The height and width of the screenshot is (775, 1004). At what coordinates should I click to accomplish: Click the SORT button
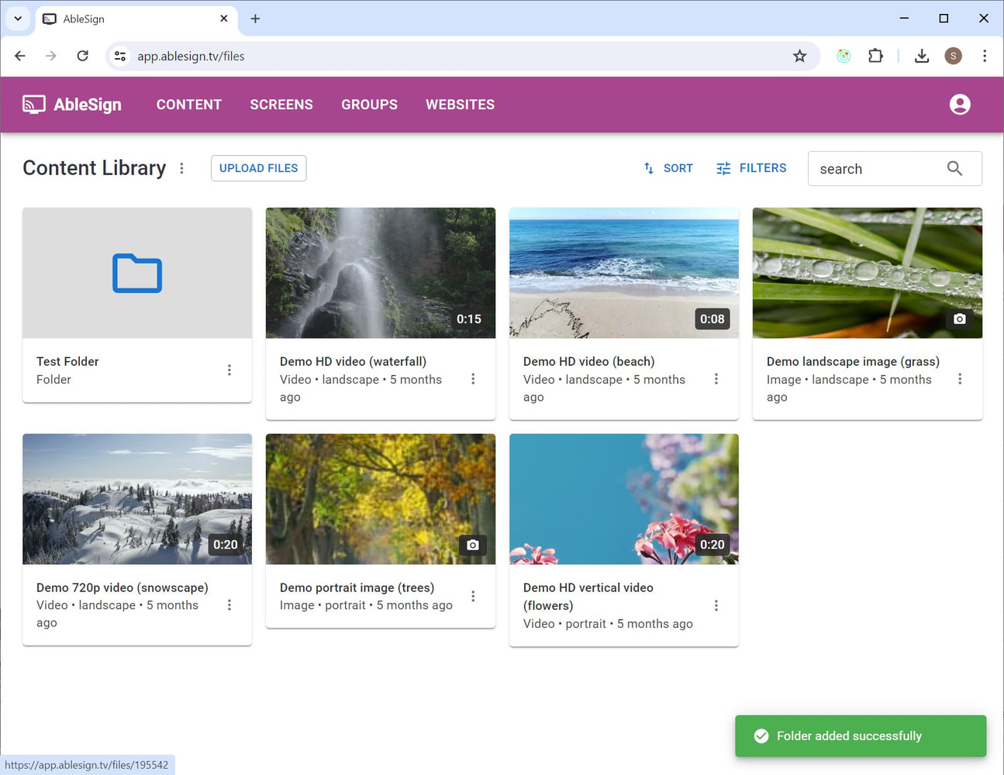(x=668, y=168)
